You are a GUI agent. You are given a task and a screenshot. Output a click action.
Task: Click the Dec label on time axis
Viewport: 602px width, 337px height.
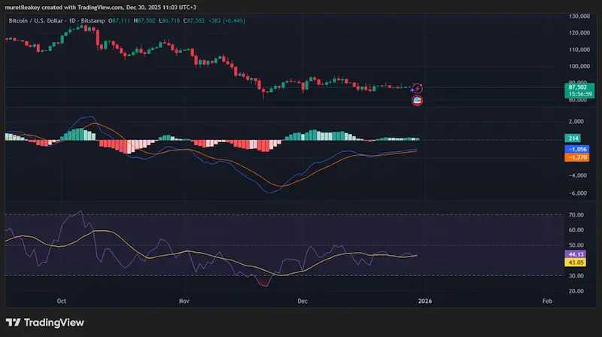pos(302,300)
